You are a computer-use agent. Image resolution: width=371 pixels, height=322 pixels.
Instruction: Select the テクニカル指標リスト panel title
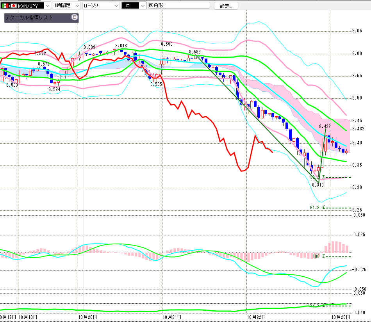point(29,18)
